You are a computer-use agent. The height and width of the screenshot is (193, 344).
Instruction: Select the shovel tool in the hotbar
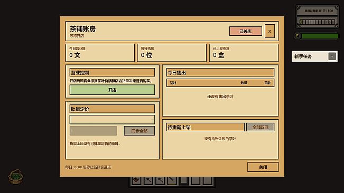point(148,180)
